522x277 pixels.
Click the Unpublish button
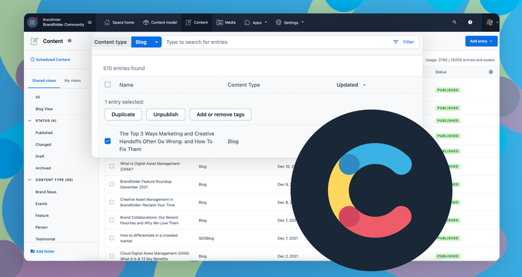click(166, 115)
